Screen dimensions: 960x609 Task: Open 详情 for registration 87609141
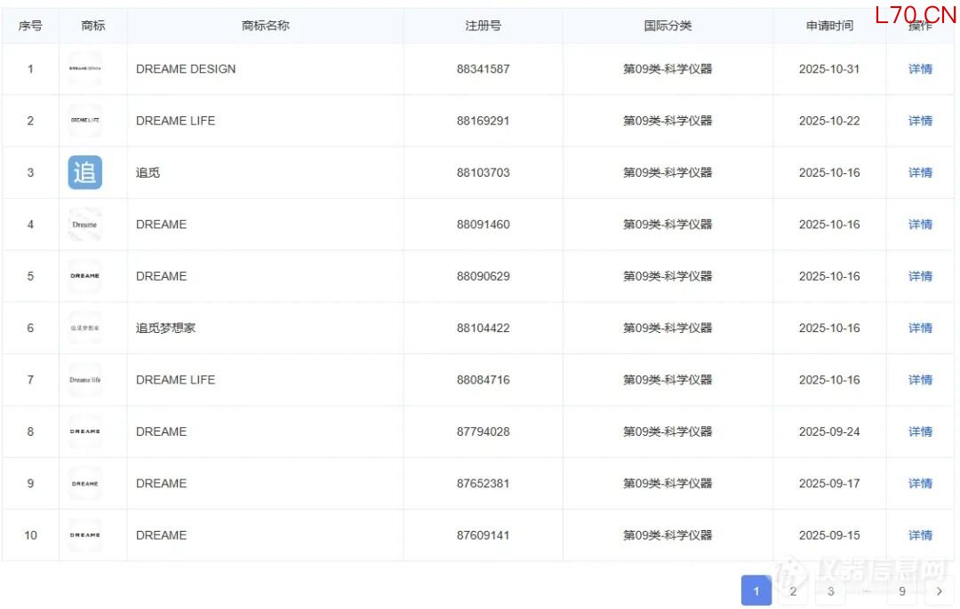click(x=920, y=535)
